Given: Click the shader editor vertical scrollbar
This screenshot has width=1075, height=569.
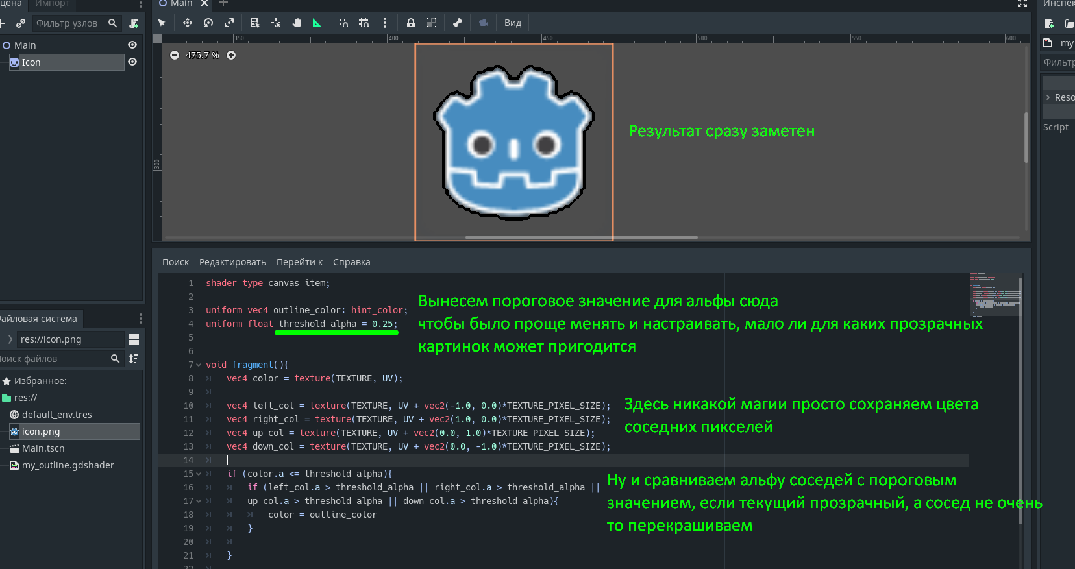Looking at the screenshot, I should click(1020, 400).
